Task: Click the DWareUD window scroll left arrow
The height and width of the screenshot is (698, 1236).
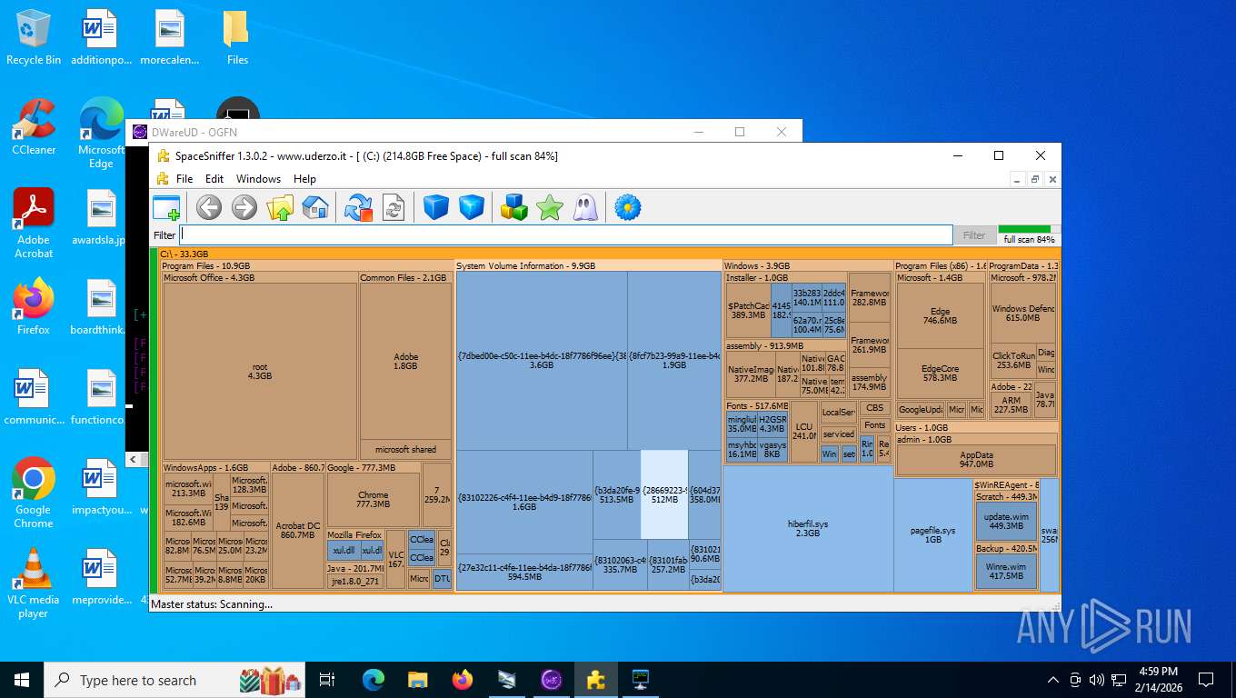Action: pos(134,460)
